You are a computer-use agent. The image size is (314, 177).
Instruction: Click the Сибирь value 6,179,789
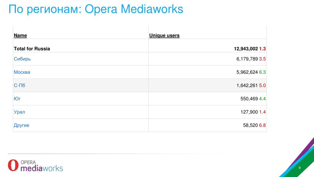tap(247, 59)
